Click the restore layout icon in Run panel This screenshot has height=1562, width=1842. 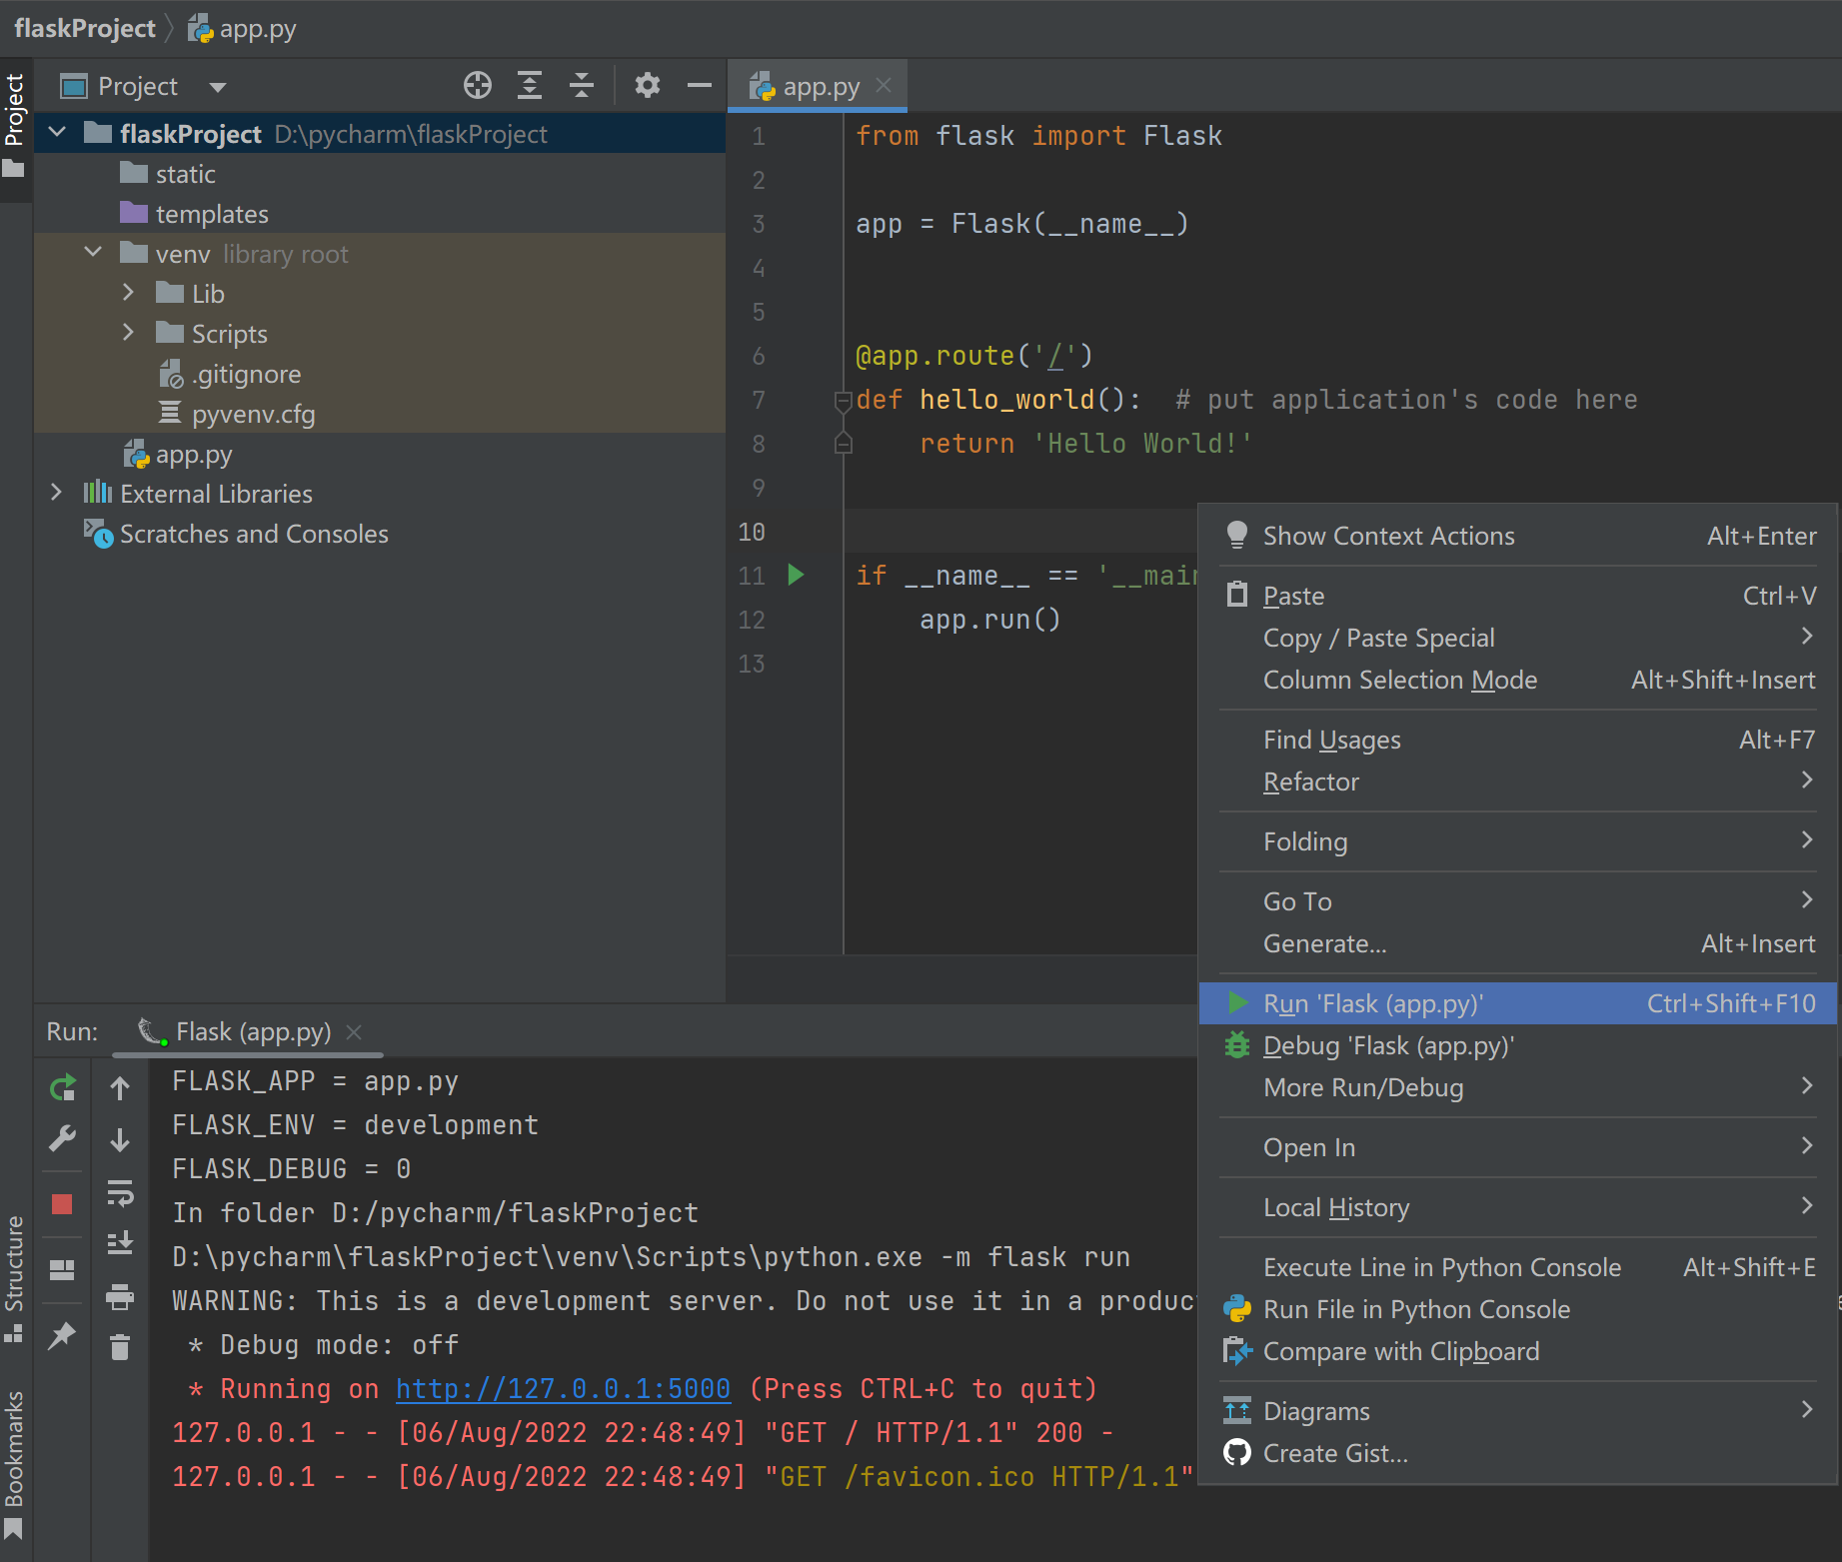point(62,1269)
